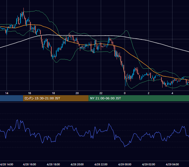Click the 4/28 22:00 date label
Image resolution: width=189 pixels, height=167 pixels.
tap(101, 164)
